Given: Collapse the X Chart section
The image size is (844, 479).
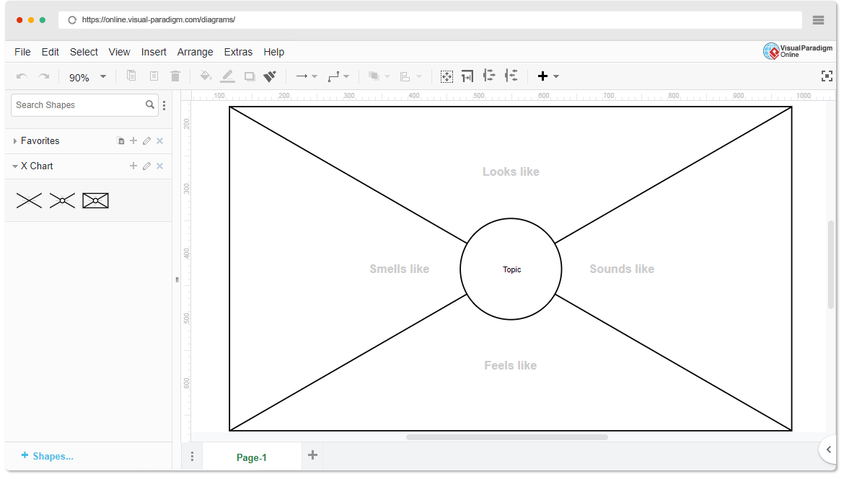Looking at the screenshot, I should 15,166.
